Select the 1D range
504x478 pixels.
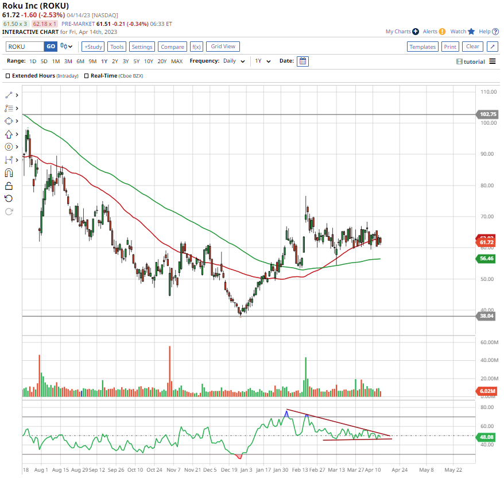(x=33, y=61)
